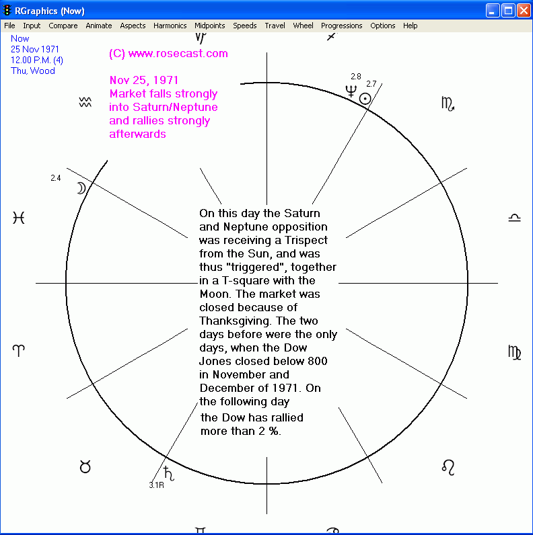
Task: Open the Speeds menu
Action: point(245,26)
